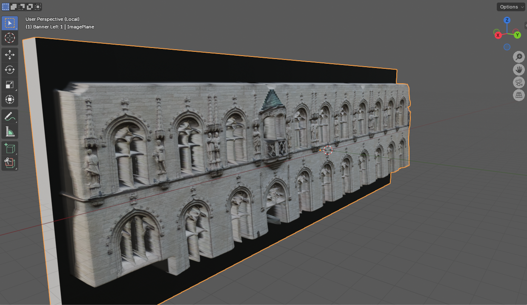This screenshot has width=527, height=305.
Task: Snap view to the blue Z axis
Action: pos(507,20)
